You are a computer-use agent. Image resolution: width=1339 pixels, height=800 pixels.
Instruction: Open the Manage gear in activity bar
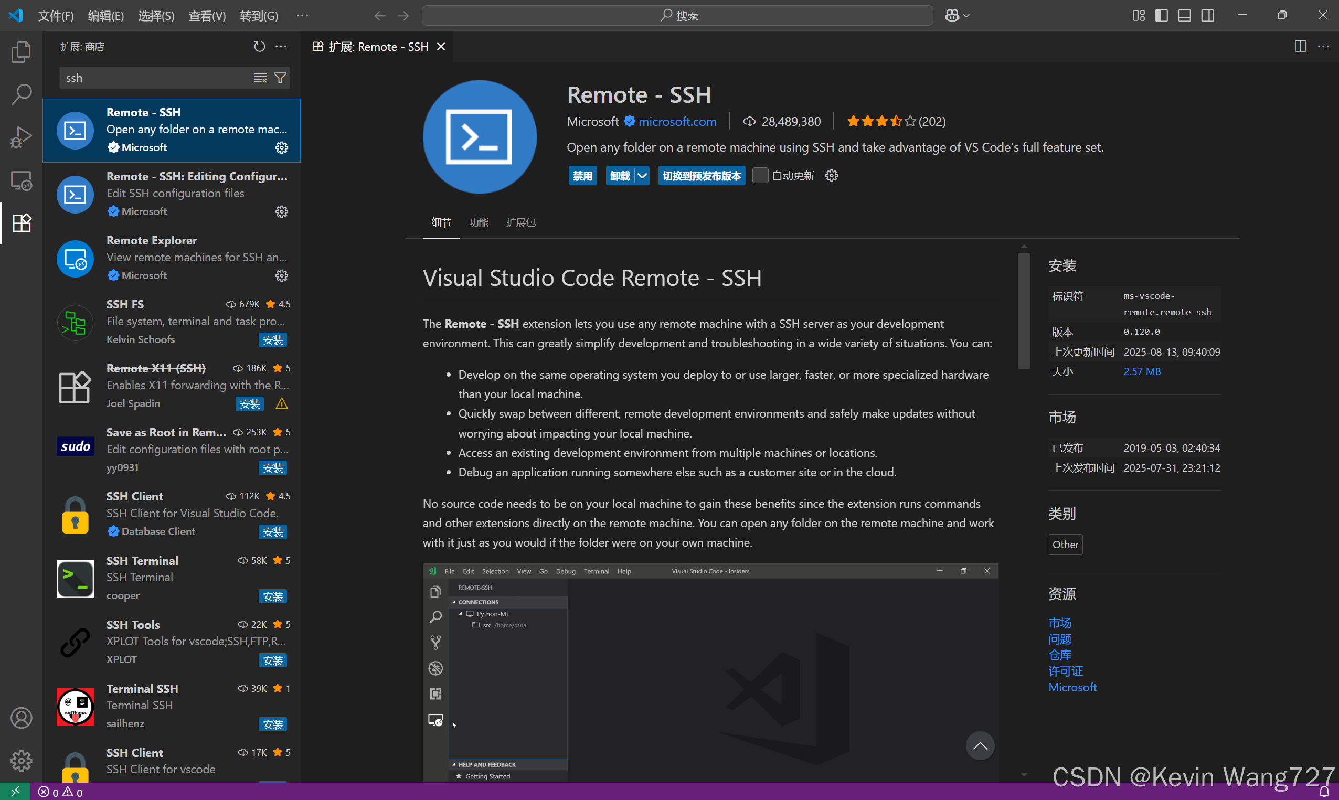[21, 761]
